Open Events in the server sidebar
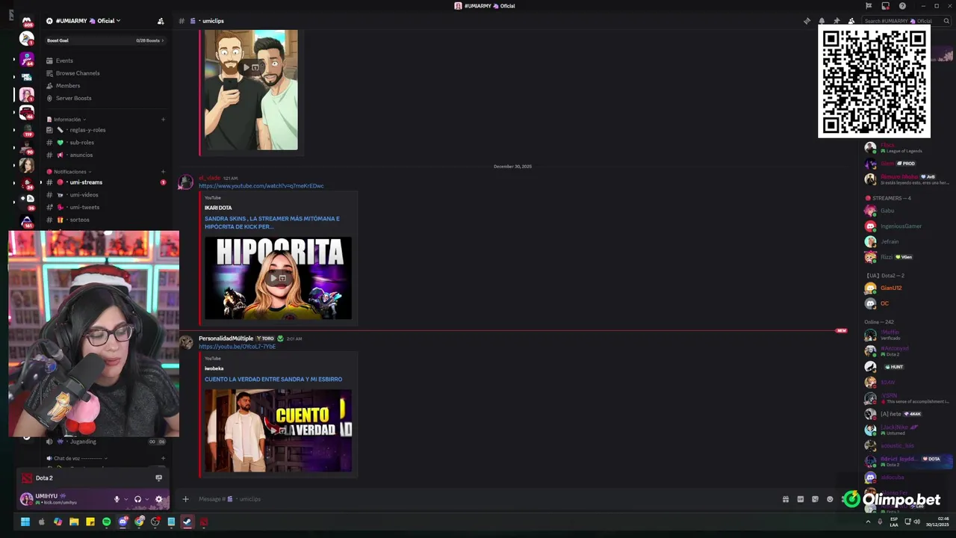The image size is (956, 538). pos(64,61)
